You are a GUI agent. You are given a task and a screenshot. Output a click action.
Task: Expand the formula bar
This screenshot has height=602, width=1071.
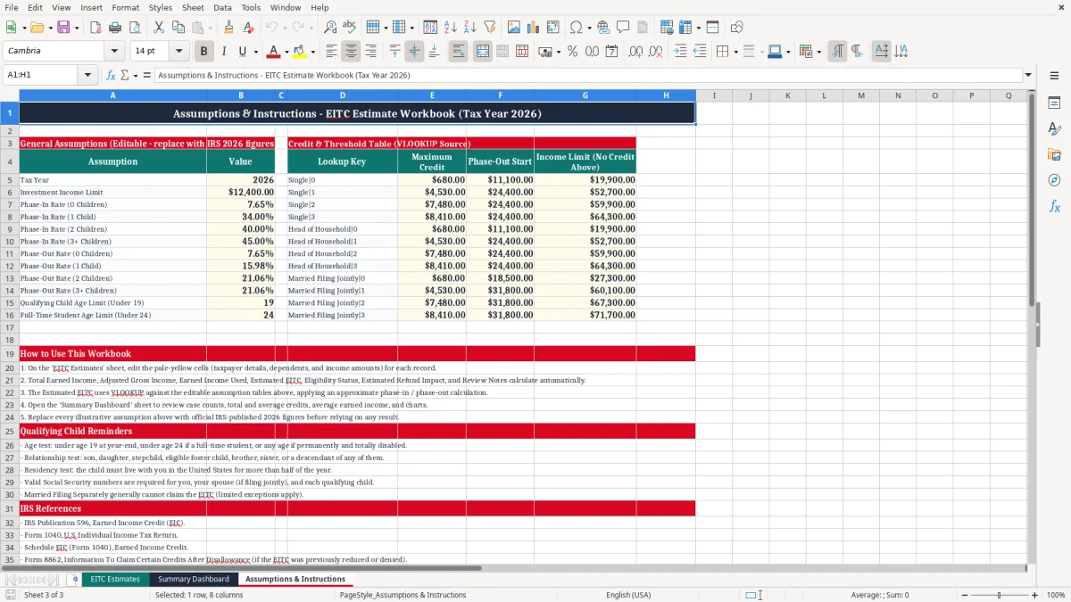click(1028, 75)
